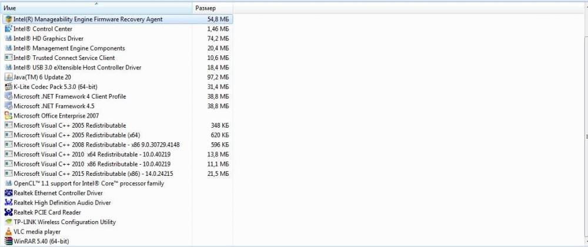Image resolution: width=588 pixels, height=247 pixels.
Task: Click the 21,5 МБ size value
Action: (x=218, y=174)
